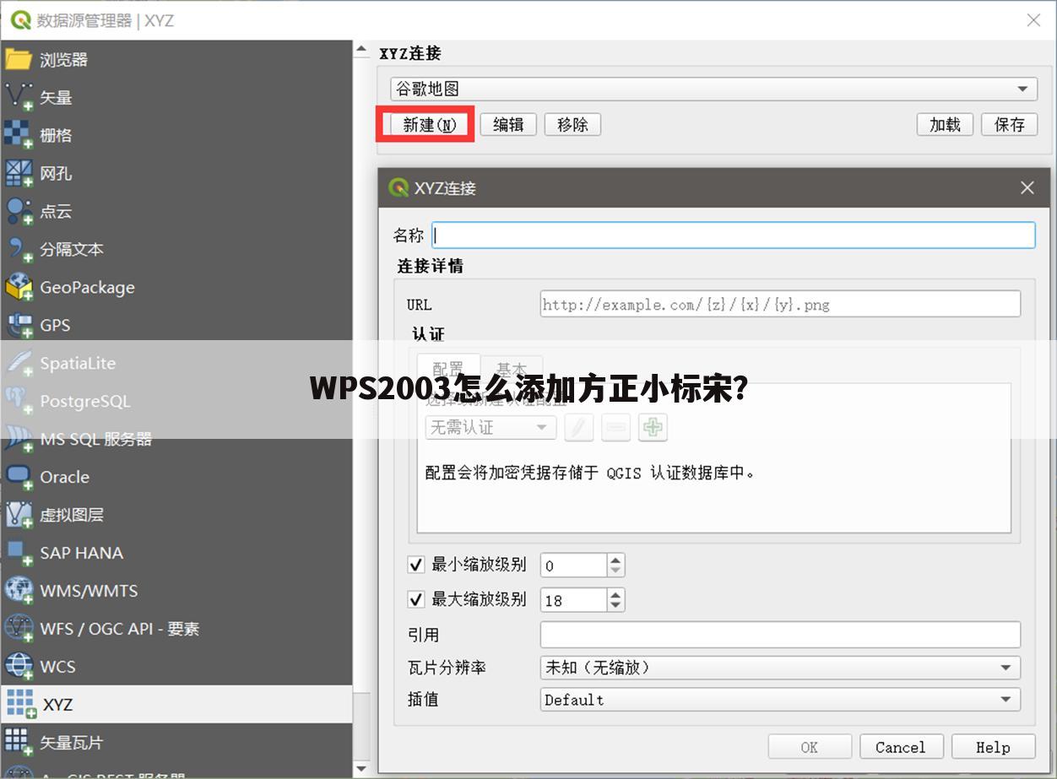Toggle the 最大缩放级别 checkbox
This screenshot has width=1057, height=779.
tap(415, 599)
